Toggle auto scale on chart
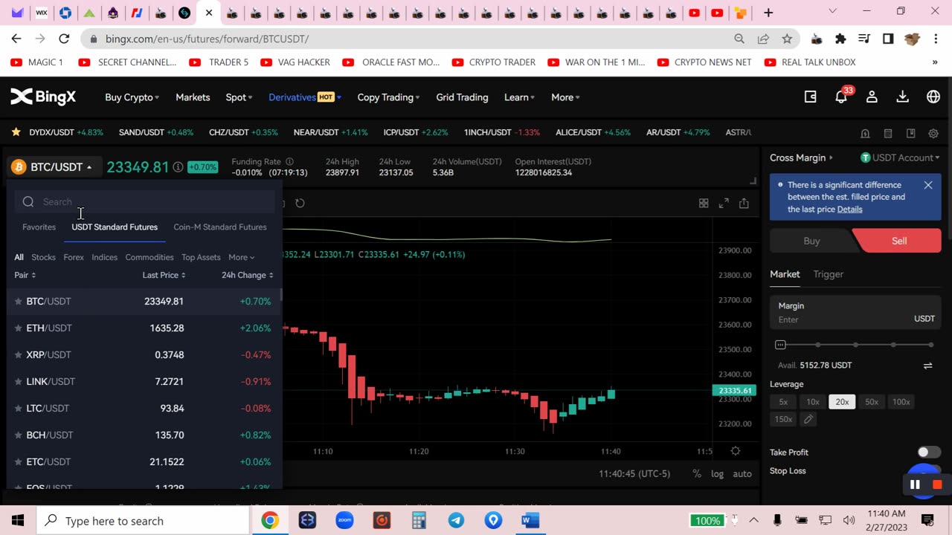 pyautogui.click(x=742, y=473)
